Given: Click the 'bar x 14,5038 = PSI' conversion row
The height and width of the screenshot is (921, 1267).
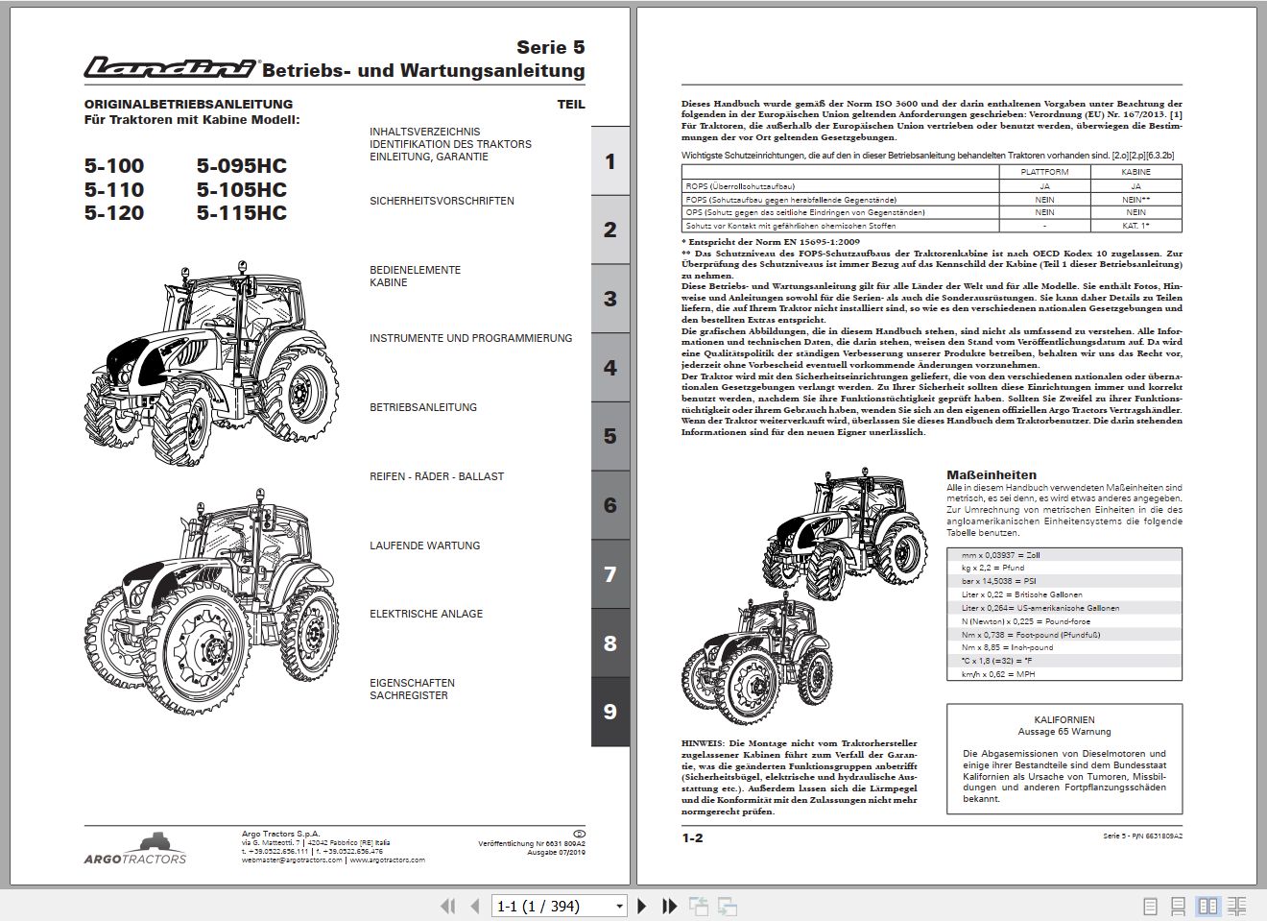Looking at the screenshot, I should click(1064, 581).
